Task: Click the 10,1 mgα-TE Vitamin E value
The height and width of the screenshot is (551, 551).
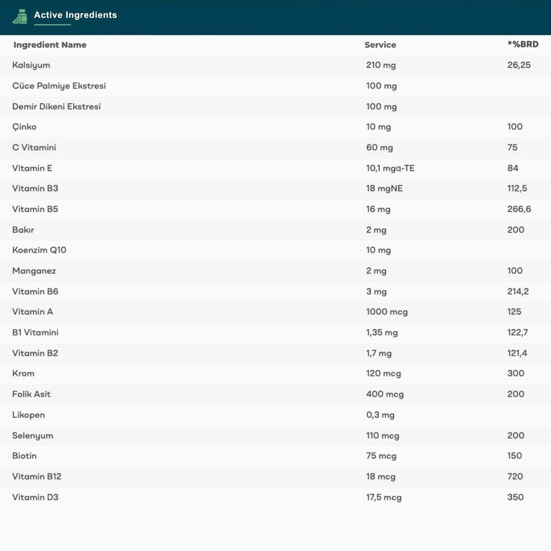Action: 390,168
